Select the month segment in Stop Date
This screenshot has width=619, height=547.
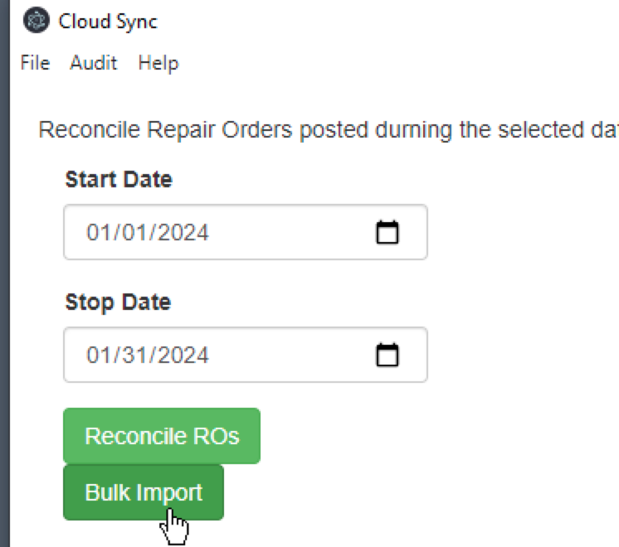coord(98,355)
